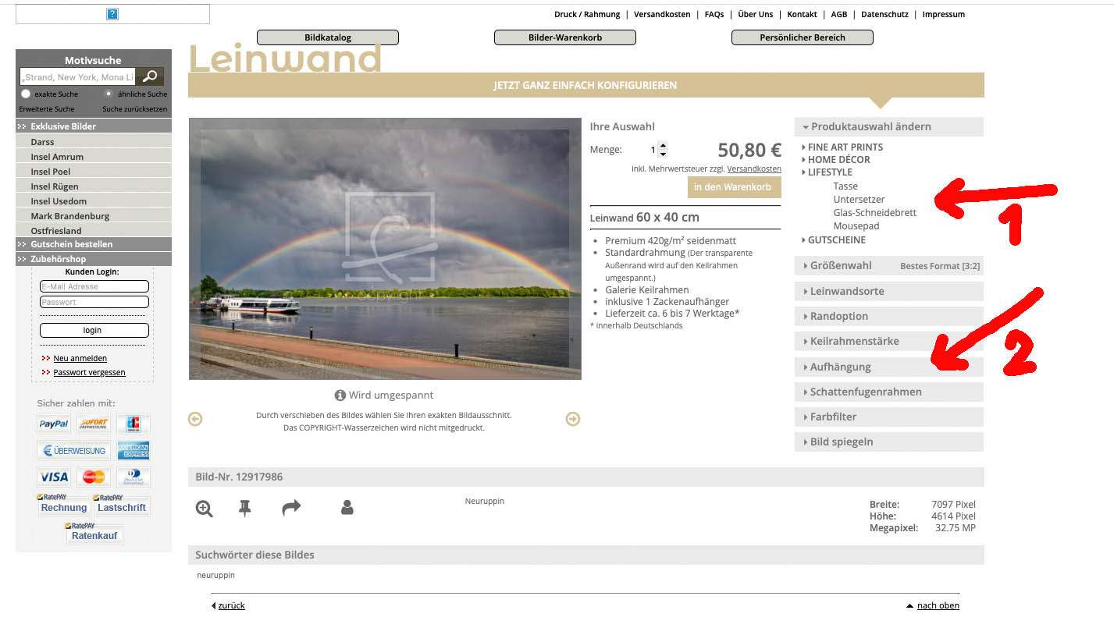1114x642 pixels.
Task: Click the pin image icon
Action: click(244, 509)
